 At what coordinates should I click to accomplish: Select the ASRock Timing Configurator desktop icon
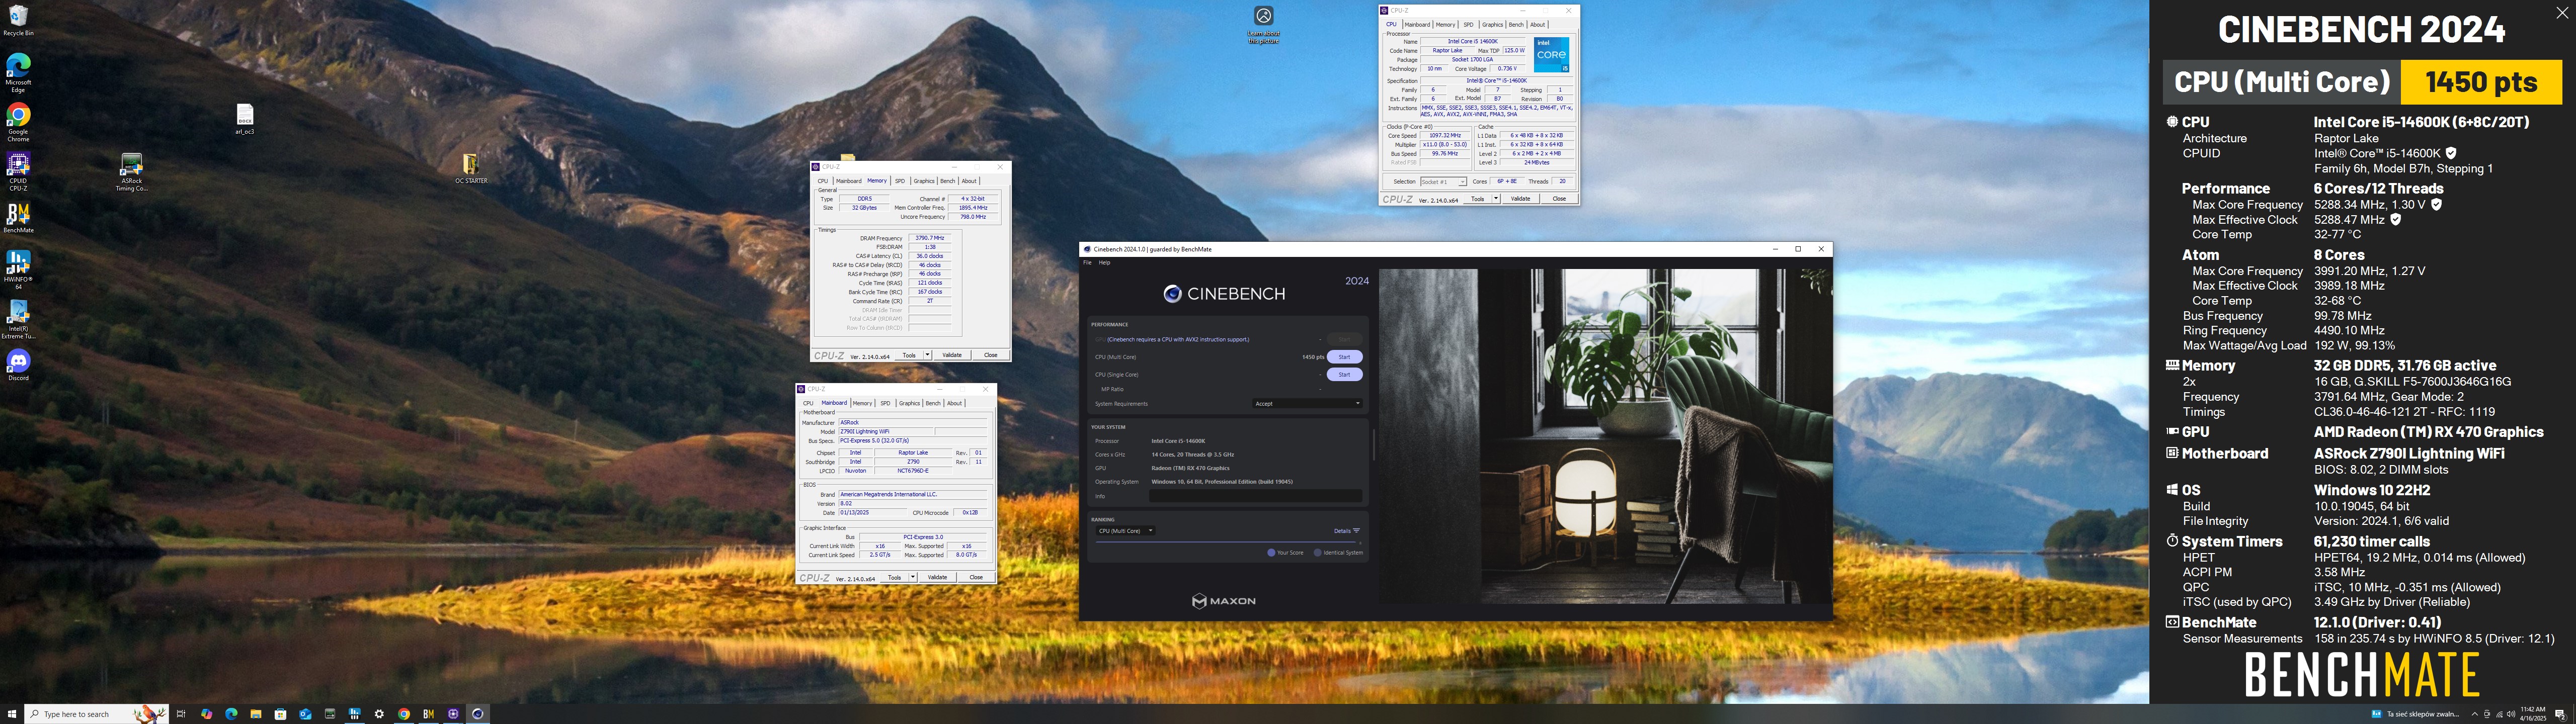[x=131, y=172]
